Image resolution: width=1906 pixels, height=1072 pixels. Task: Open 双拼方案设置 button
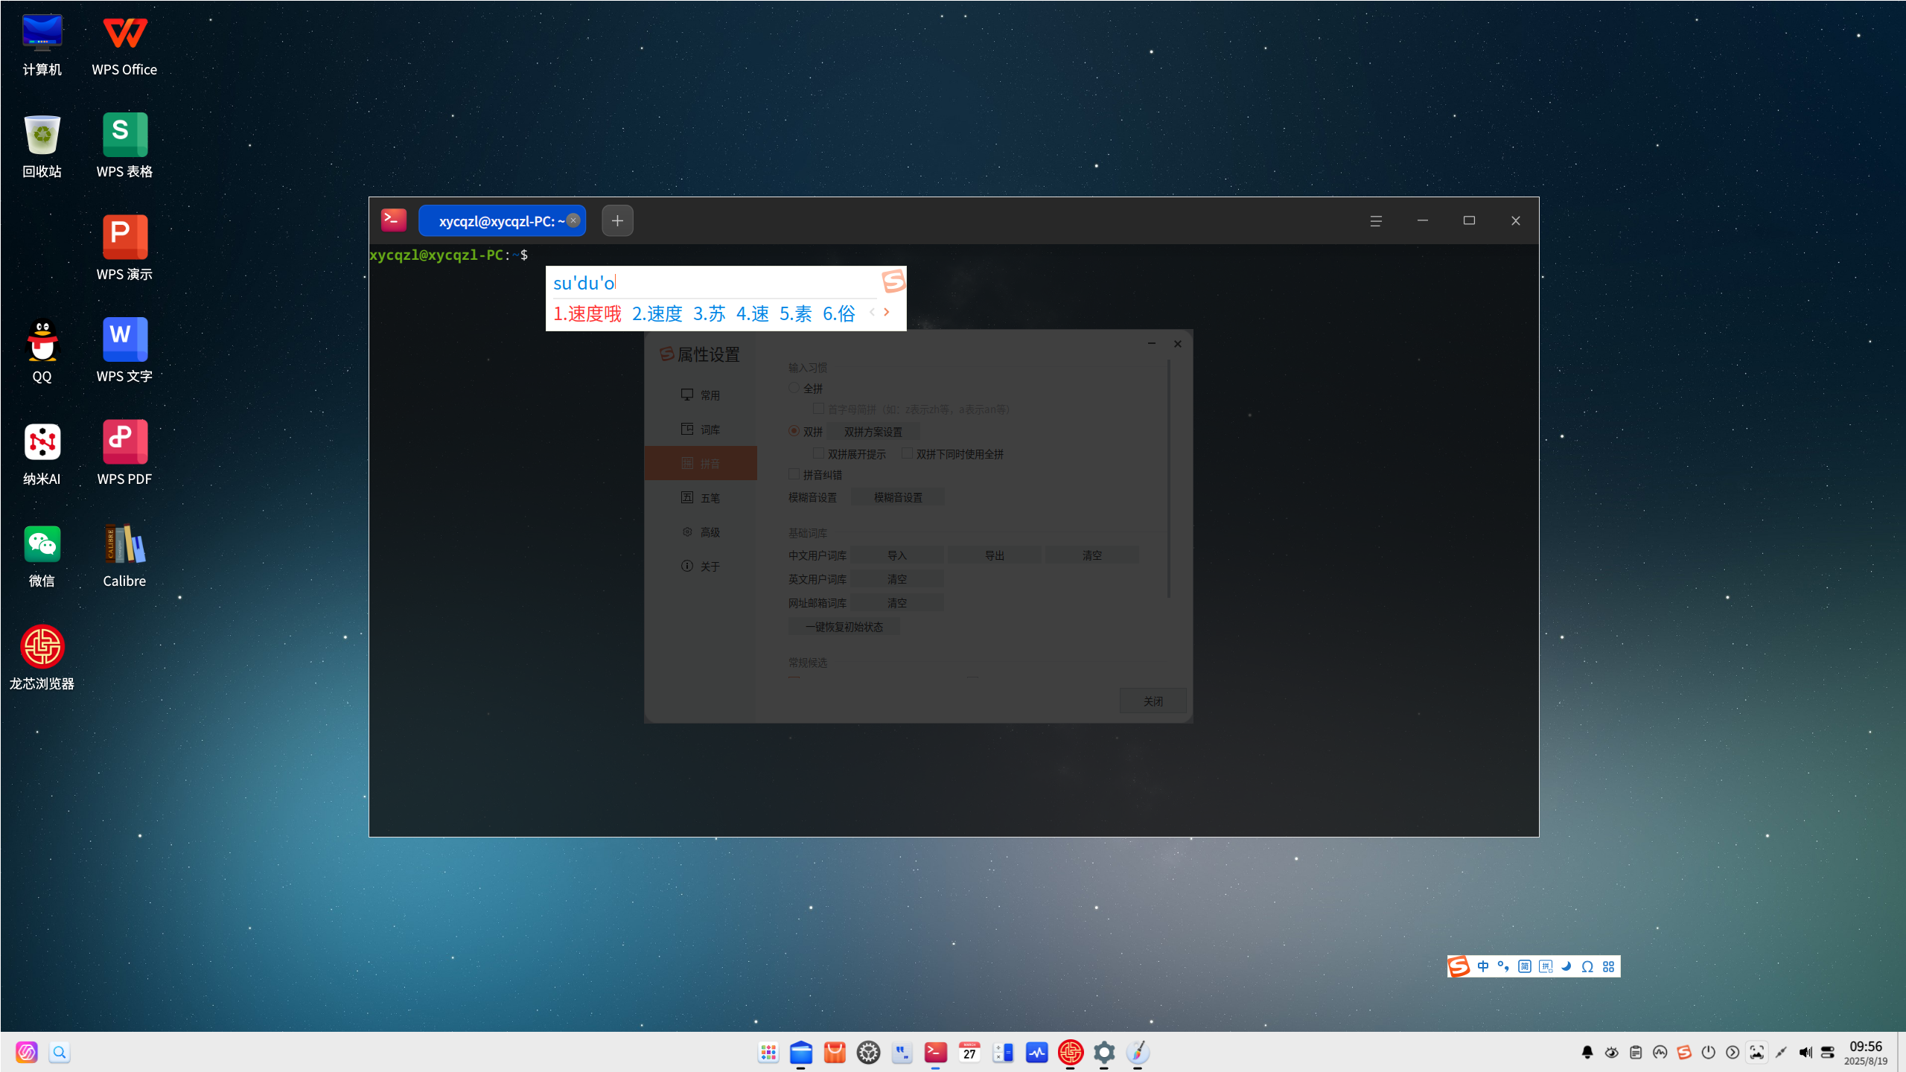tap(873, 432)
